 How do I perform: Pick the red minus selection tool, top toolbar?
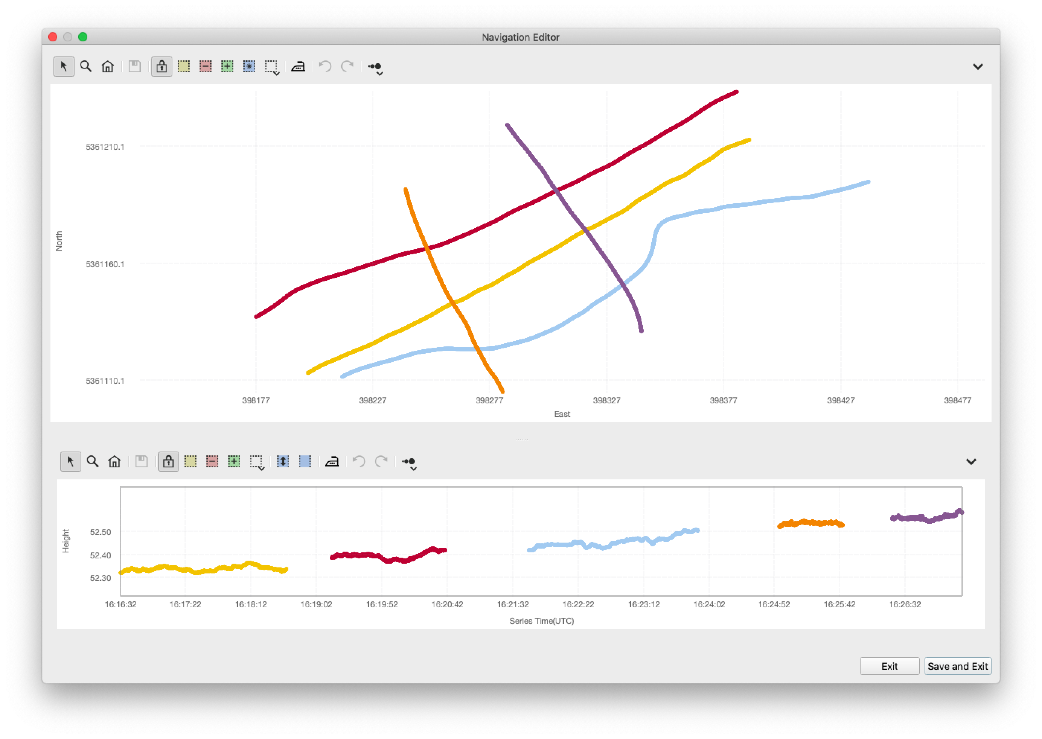tap(205, 67)
